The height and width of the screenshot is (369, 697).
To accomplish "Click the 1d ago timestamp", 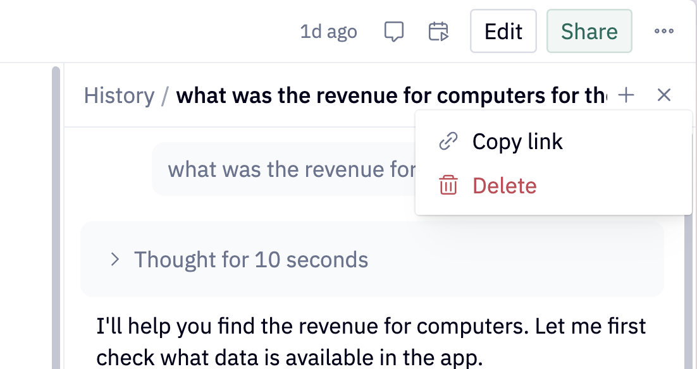I will (328, 31).
